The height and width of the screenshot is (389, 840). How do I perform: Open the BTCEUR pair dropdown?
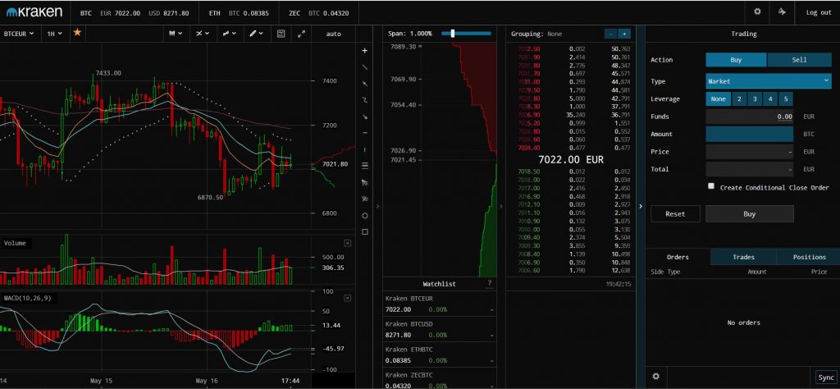coord(19,33)
